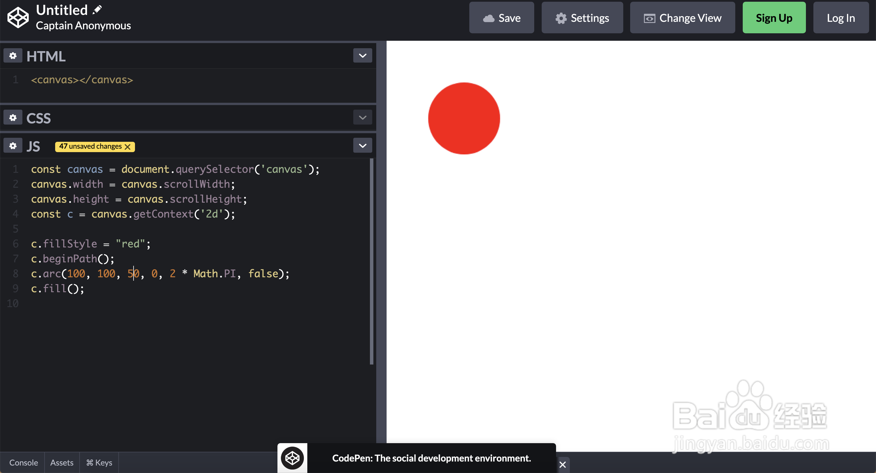Expand the CSS panel dropdown chevron
The image size is (876, 473).
pyautogui.click(x=362, y=118)
